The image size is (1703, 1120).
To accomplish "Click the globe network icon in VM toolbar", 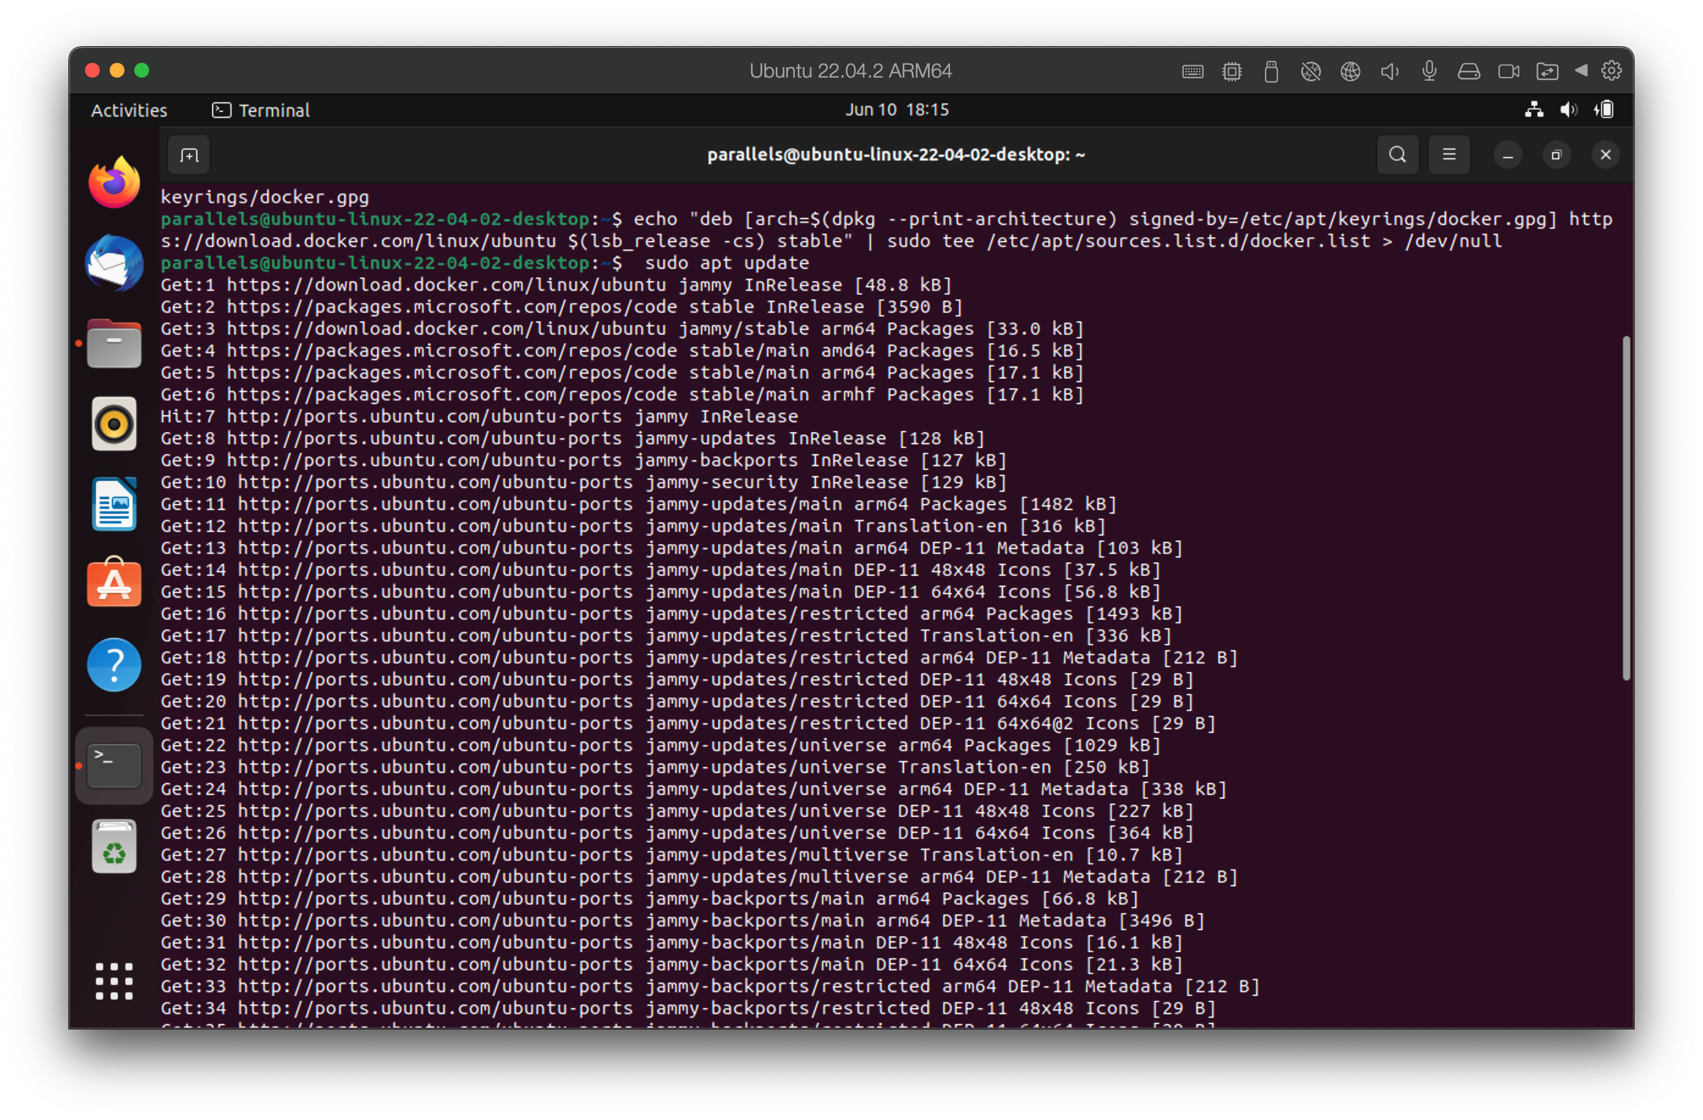I will click(x=1350, y=71).
